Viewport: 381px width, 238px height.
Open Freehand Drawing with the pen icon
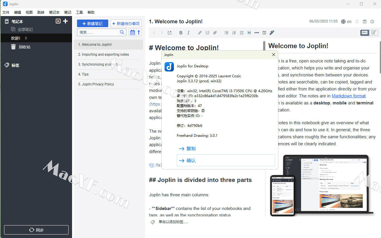click(x=272, y=33)
